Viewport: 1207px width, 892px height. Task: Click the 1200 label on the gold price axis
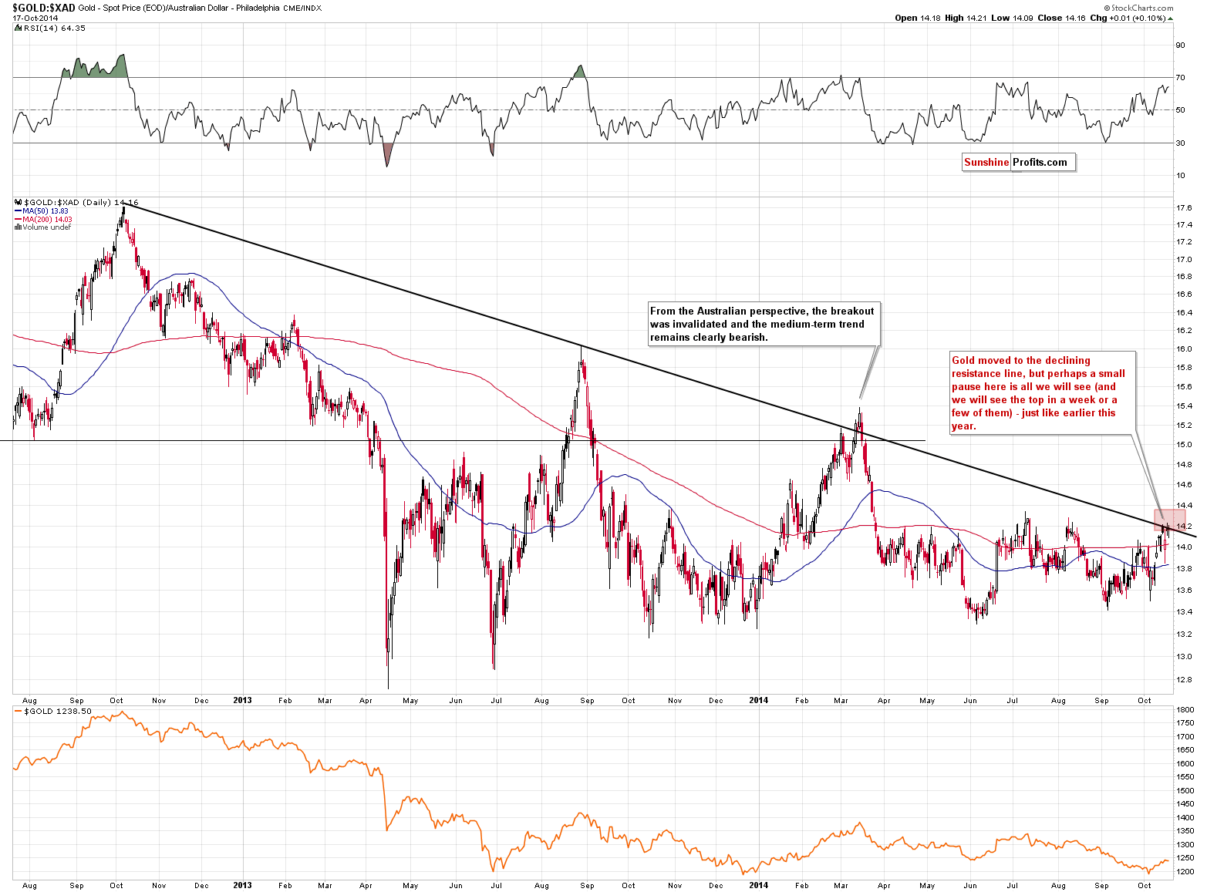(x=1185, y=872)
